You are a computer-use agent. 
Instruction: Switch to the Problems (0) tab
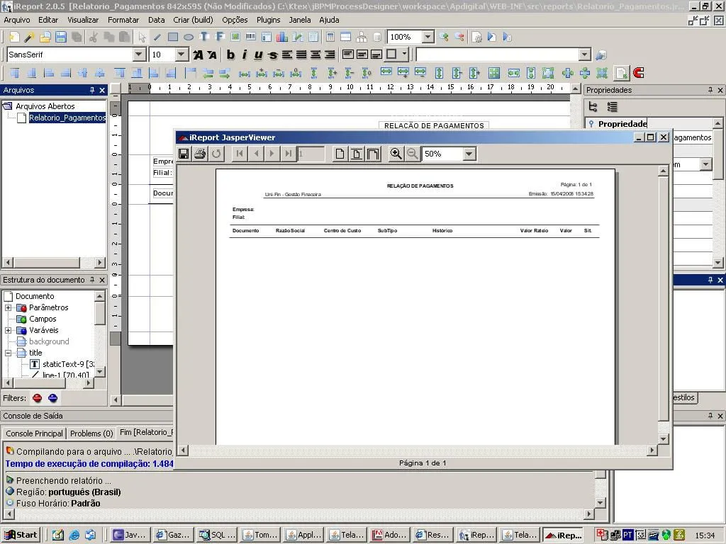coord(90,433)
